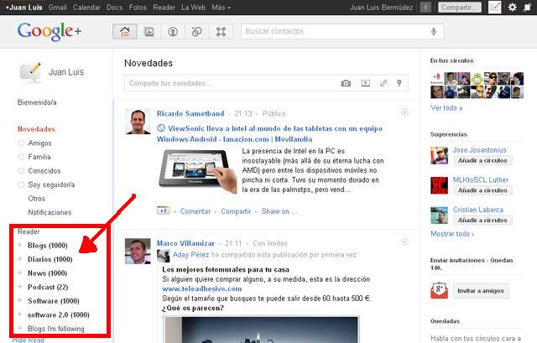
Task: Add video using the video icon
Action: tap(366, 83)
